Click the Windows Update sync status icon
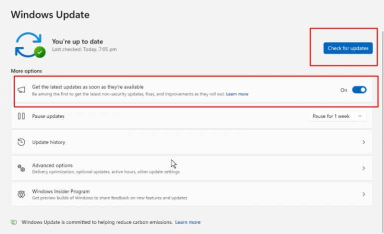 tap(30, 44)
